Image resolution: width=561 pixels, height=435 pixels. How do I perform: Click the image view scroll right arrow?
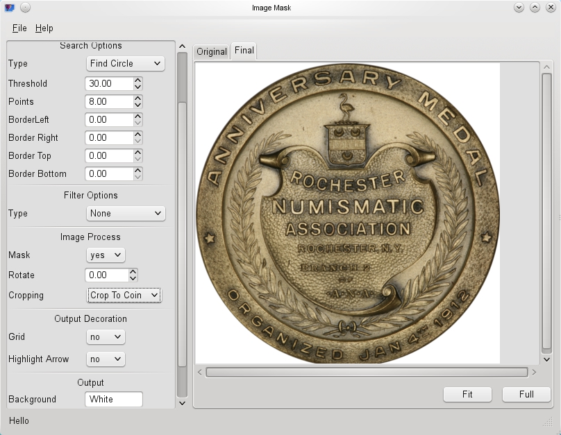(x=534, y=373)
